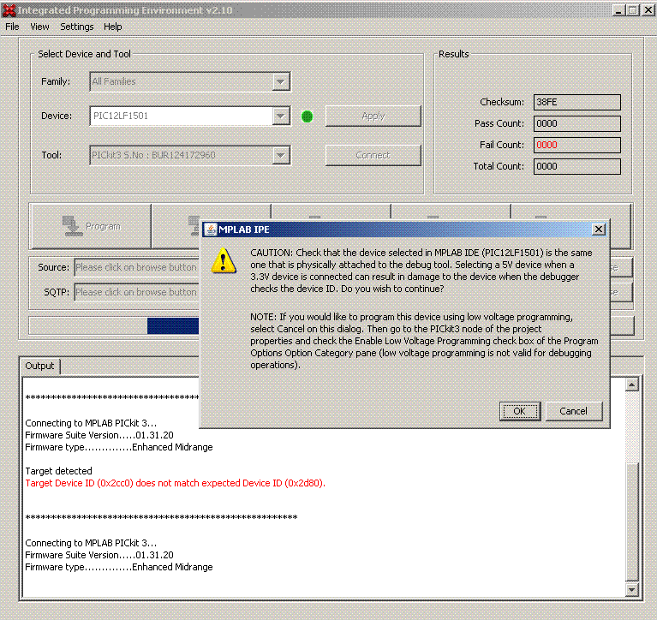Click the application icon in title bar
The width and height of the screenshot is (657, 620).
pos(9,10)
